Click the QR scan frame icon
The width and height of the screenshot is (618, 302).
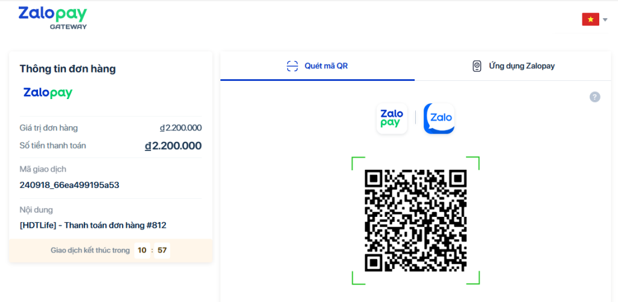tap(293, 66)
